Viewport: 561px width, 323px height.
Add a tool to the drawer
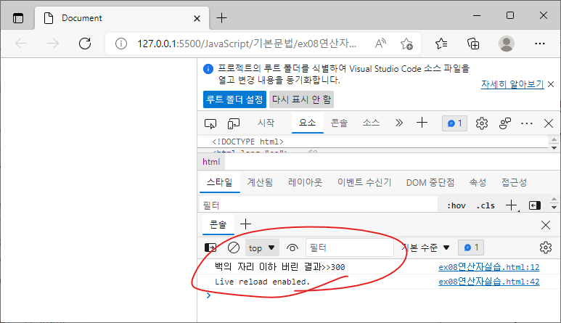point(245,224)
